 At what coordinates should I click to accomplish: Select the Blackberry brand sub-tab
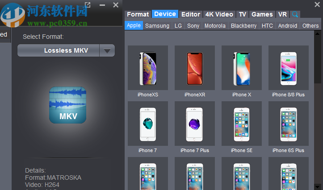243,26
